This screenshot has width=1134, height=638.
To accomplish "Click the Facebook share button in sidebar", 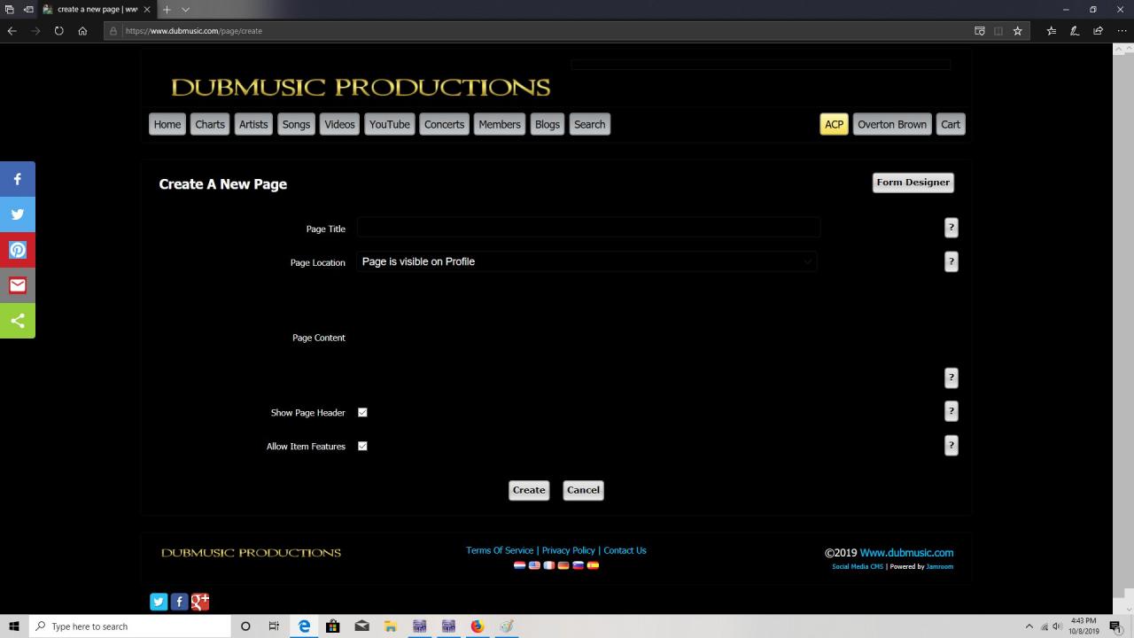I will pyautogui.click(x=18, y=179).
